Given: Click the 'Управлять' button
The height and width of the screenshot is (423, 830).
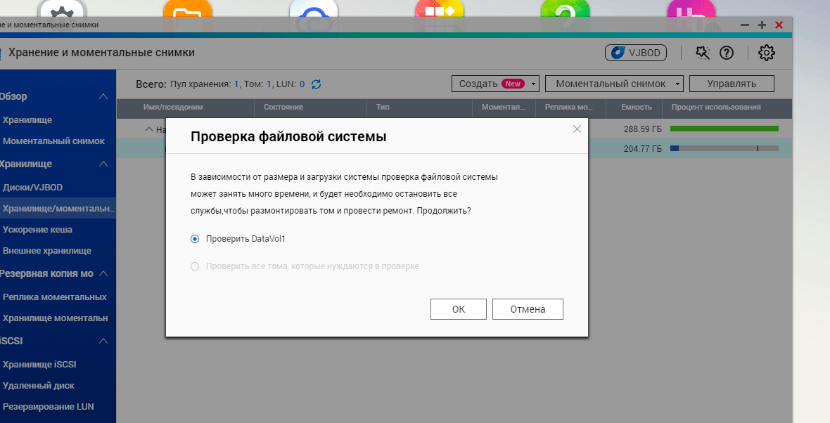Looking at the screenshot, I should [732, 84].
